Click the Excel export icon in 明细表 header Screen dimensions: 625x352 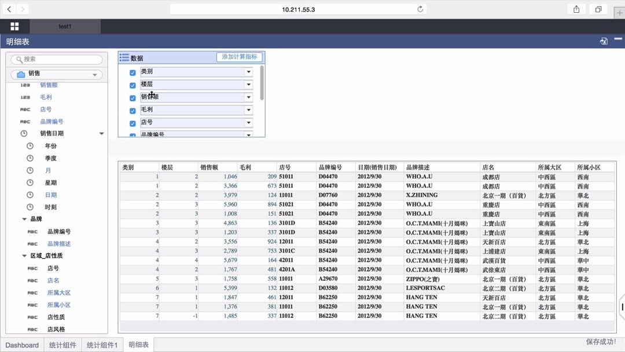point(604,41)
